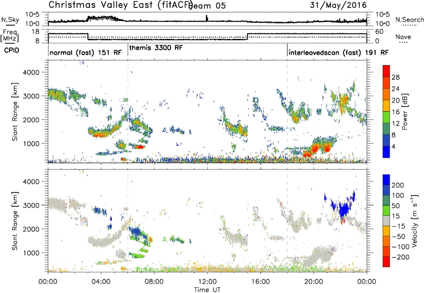Click the '04:00' time axis tick
424x293 pixels.
pyautogui.click(x=101, y=282)
